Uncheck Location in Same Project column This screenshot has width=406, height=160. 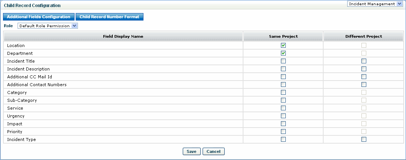[x=283, y=45]
